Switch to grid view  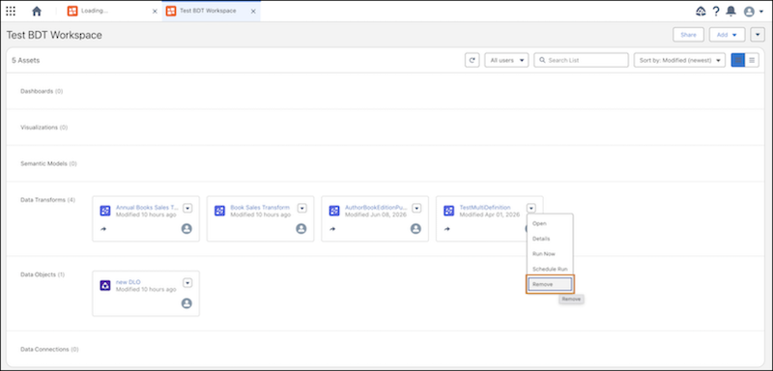pos(738,60)
